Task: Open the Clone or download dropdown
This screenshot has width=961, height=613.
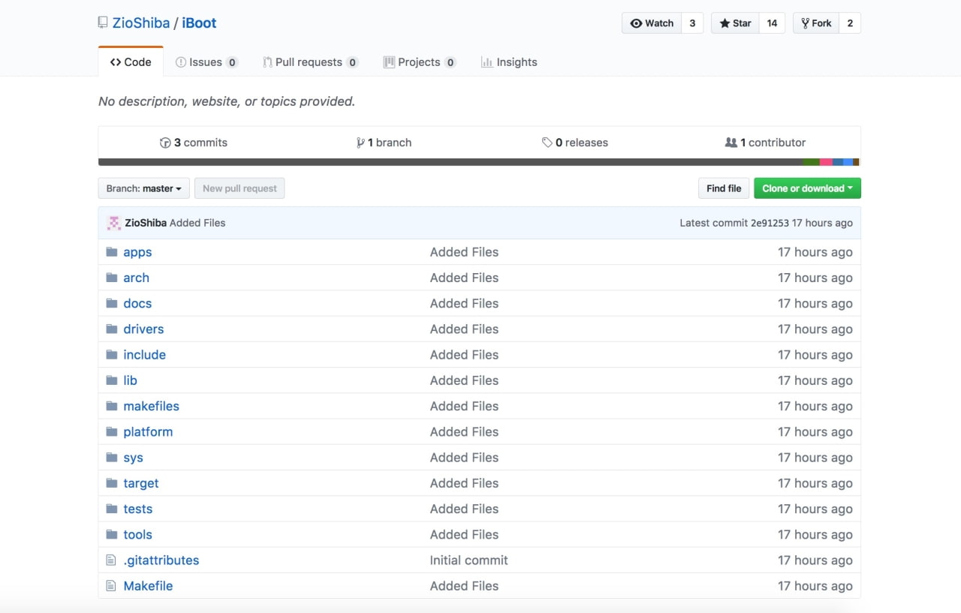Action: point(807,188)
